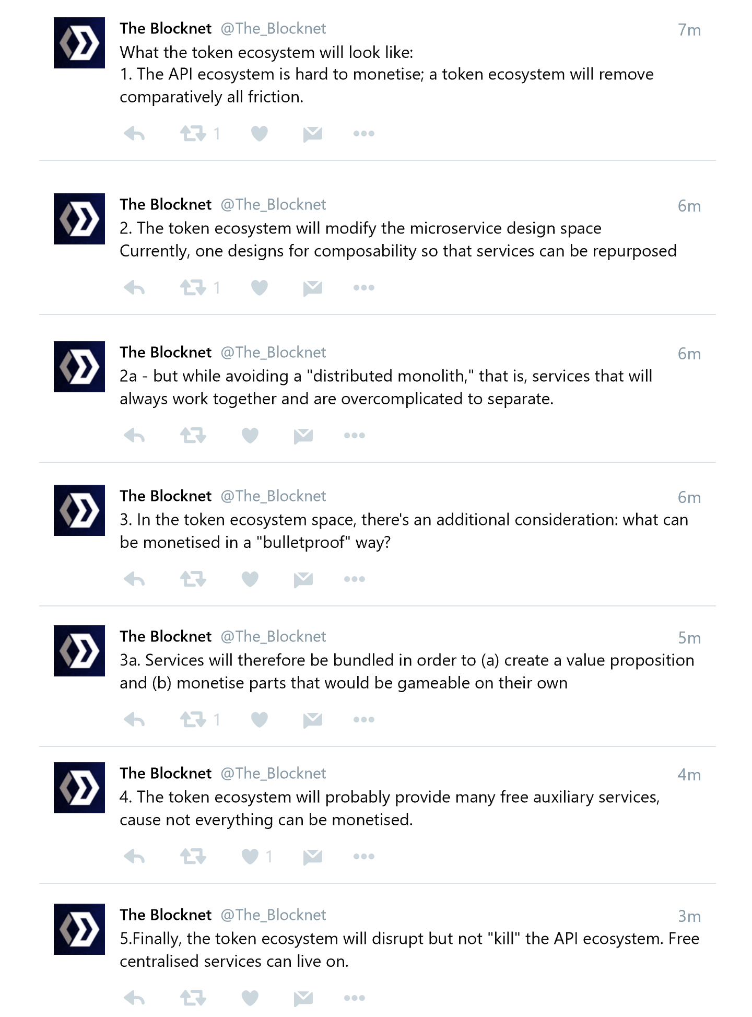Retweet the '3a. Services will therefore' tweet
The height and width of the screenshot is (1017, 752).
[193, 720]
